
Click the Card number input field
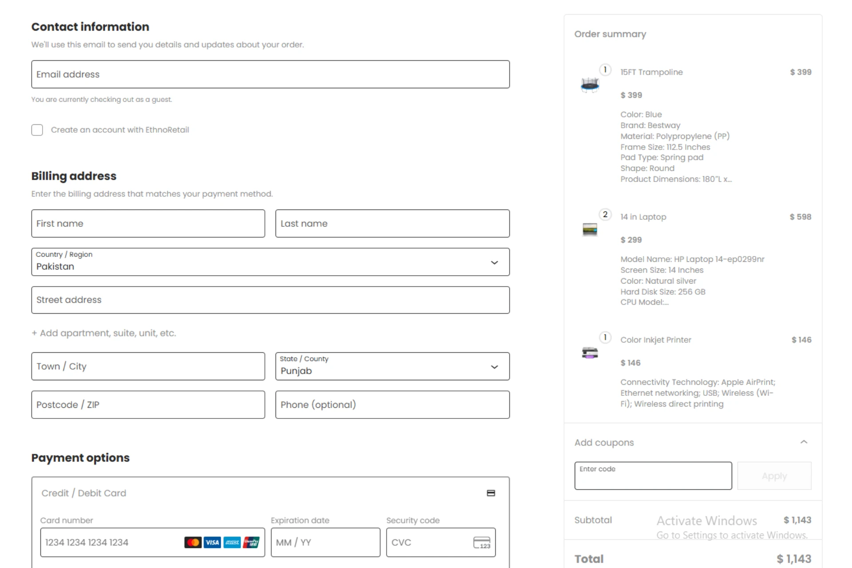111,542
